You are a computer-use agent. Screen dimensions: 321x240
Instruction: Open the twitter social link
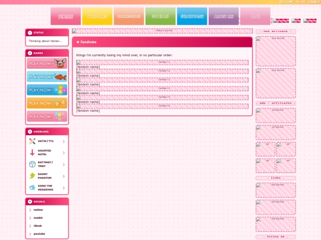point(38,210)
